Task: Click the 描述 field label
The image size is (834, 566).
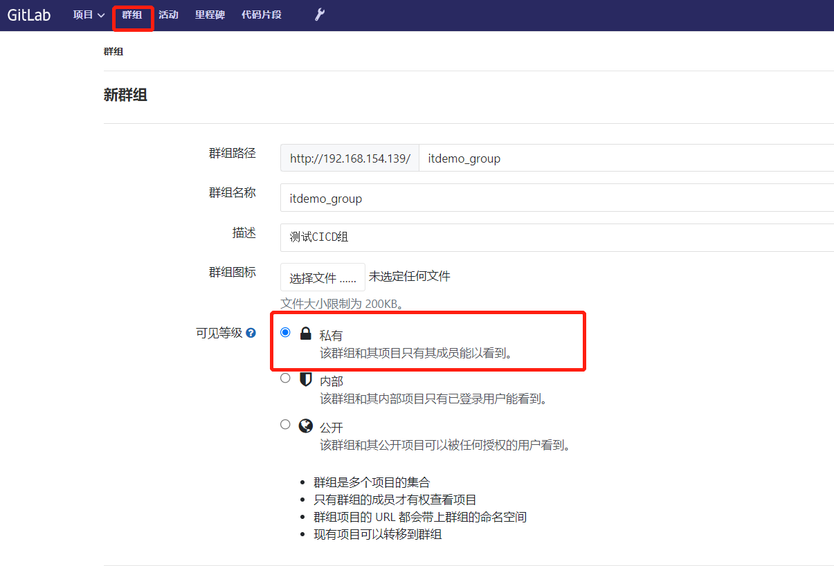Action: pyautogui.click(x=244, y=233)
